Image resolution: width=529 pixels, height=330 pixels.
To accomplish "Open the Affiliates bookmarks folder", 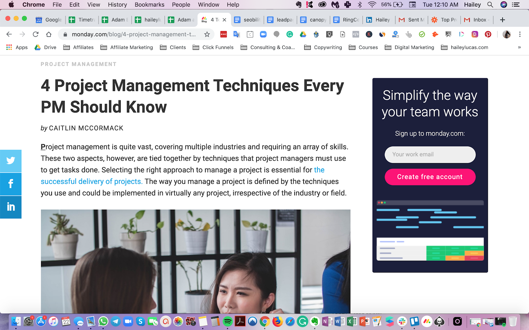I will pyautogui.click(x=78, y=47).
